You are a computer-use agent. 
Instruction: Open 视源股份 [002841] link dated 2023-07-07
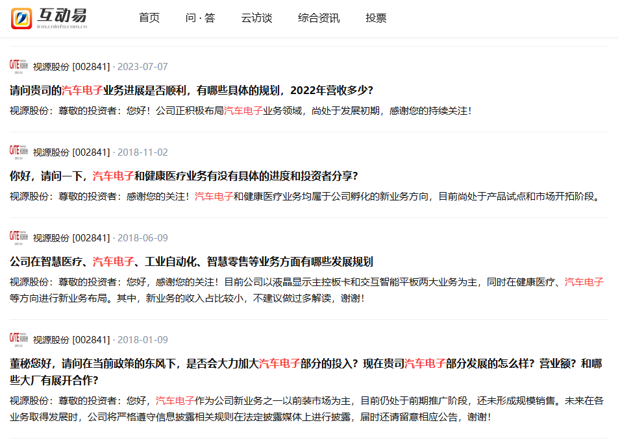71,67
